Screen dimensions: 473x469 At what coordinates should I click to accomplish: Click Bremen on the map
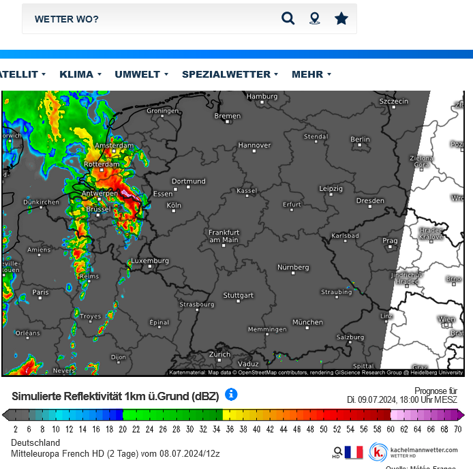pos(227,116)
